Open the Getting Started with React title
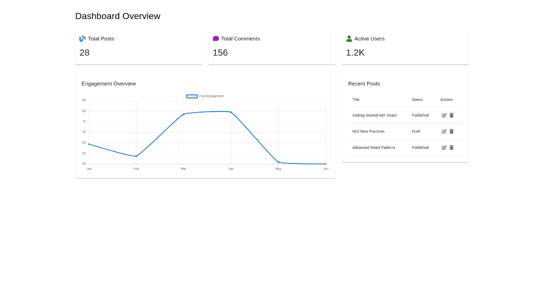544x286 pixels. (374, 115)
